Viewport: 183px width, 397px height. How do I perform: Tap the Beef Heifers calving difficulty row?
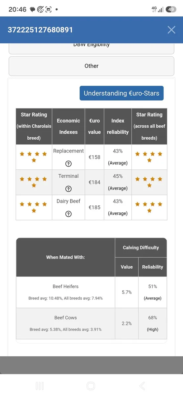tap(91, 292)
